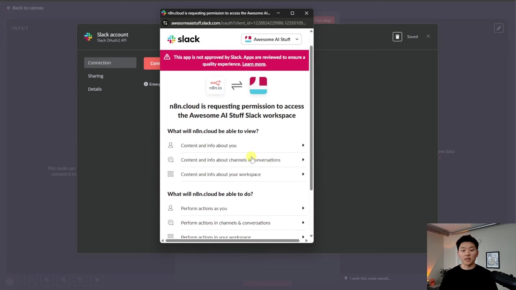This screenshot has height=290, width=516.
Task: Click 'I wish this node would...' link
Action: click(370, 278)
